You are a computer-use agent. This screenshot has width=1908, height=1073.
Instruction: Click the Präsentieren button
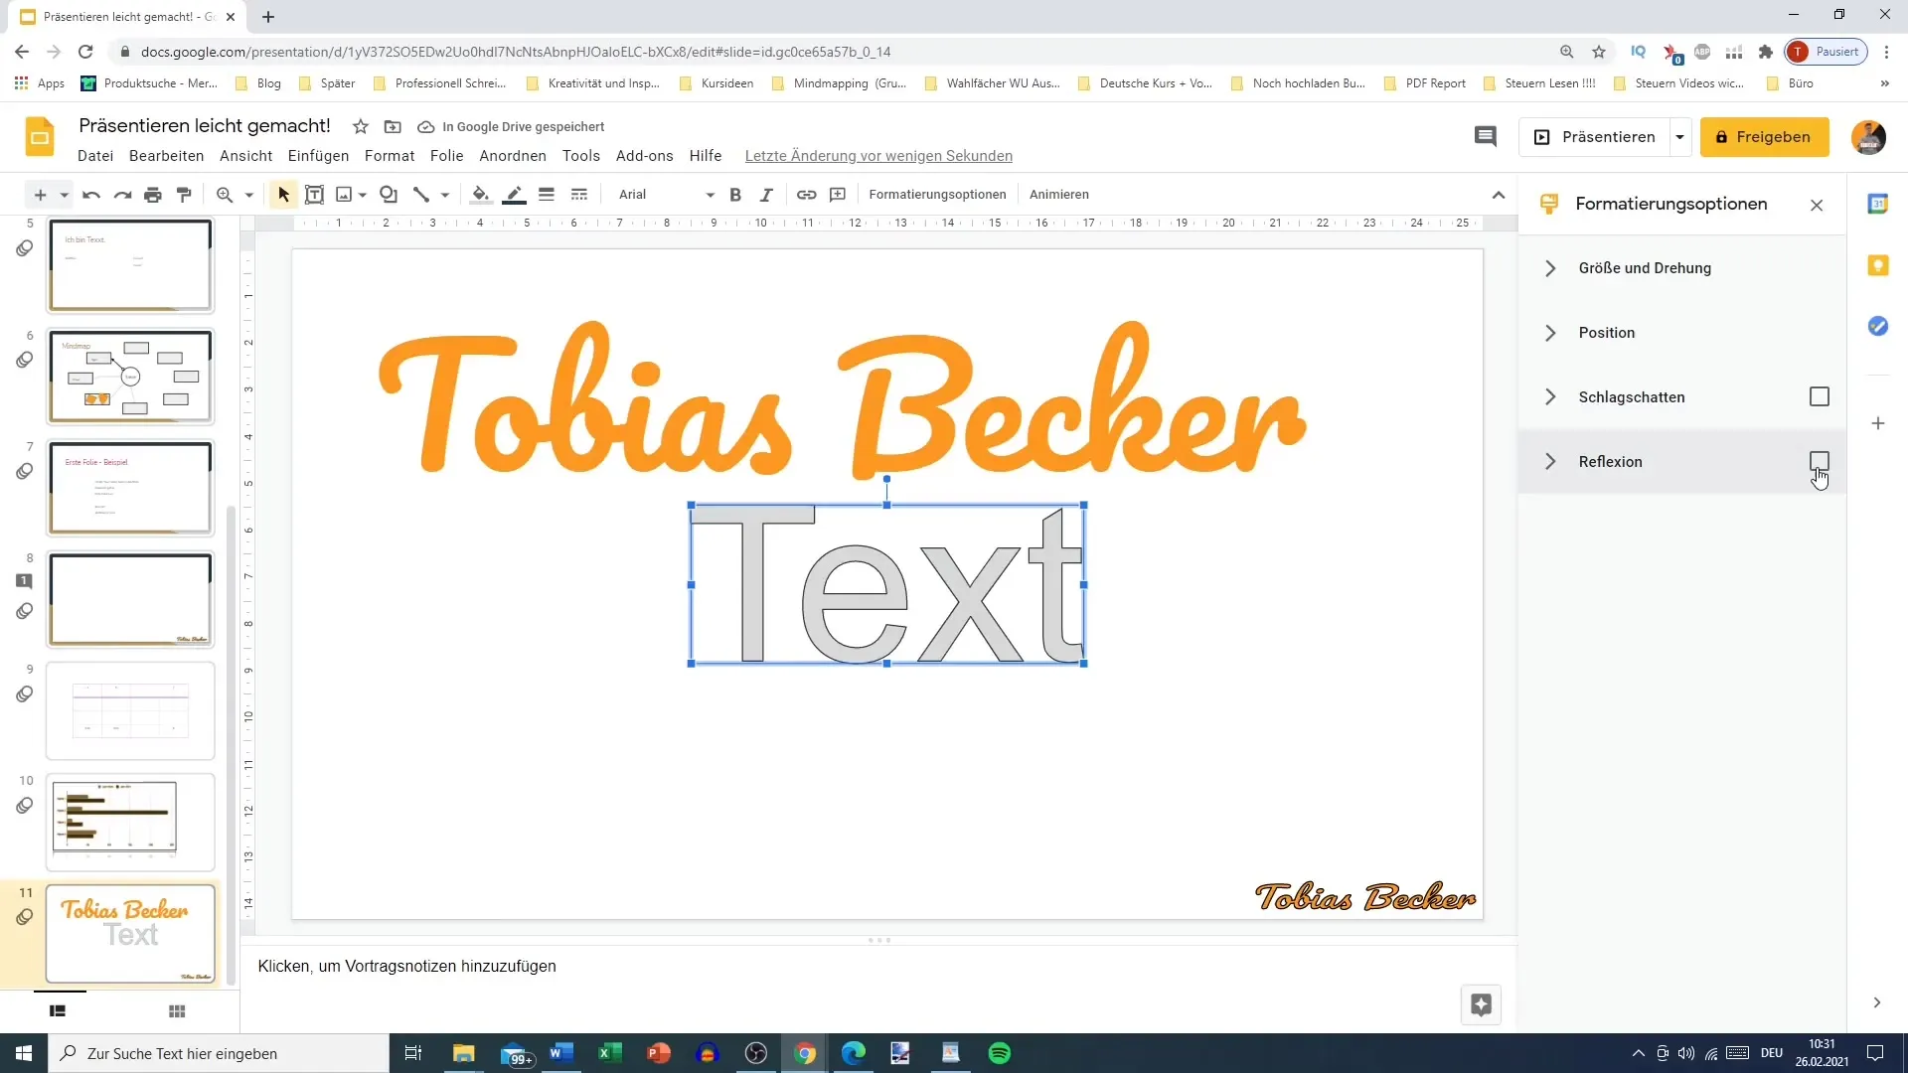pyautogui.click(x=1595, y=137)
